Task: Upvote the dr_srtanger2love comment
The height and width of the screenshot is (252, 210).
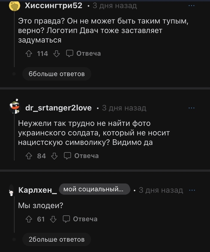Action: [x=29, y=156]
